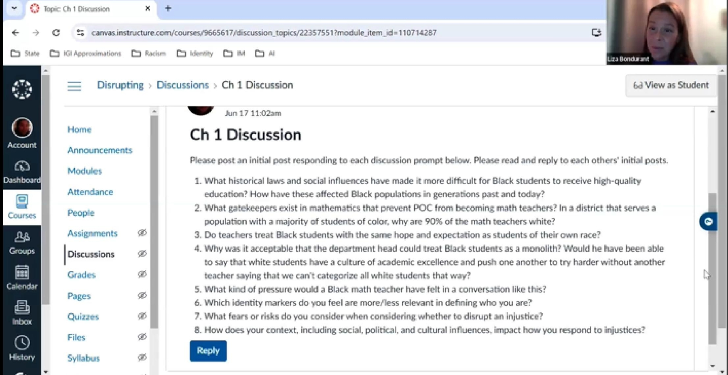Open the Canvas Dashboard icon
The image size is (728, 375).
tap(22, 166)
